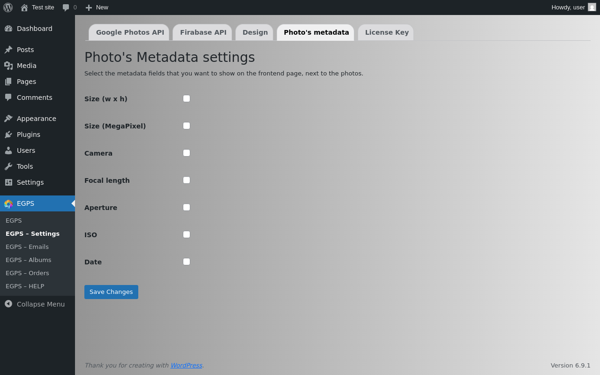
Task: Click the Plugins plug icon
Action: tap(8, 135)
